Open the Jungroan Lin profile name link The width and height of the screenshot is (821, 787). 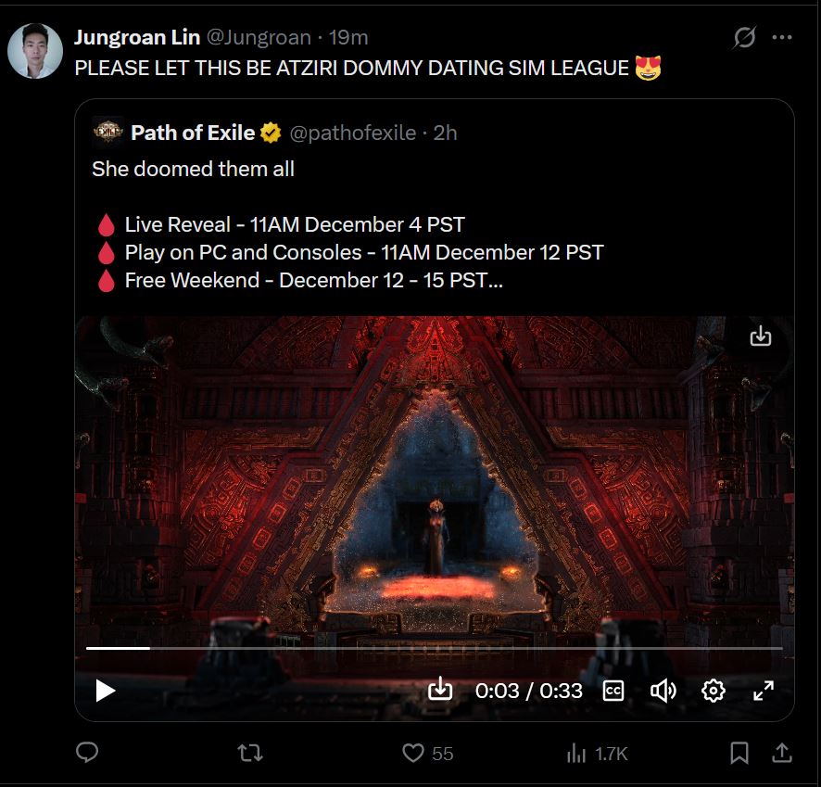[x=137, y=37]
